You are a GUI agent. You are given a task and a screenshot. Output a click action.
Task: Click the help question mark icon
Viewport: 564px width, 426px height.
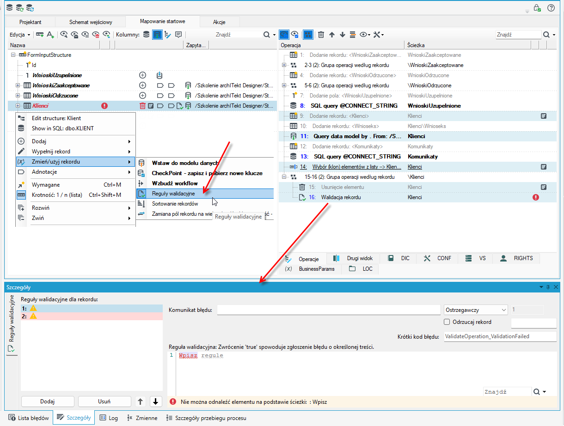pos(551,8)
